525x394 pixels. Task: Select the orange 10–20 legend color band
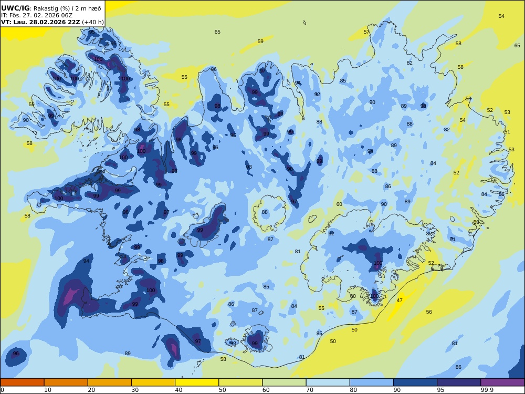(x=66, y=382)
